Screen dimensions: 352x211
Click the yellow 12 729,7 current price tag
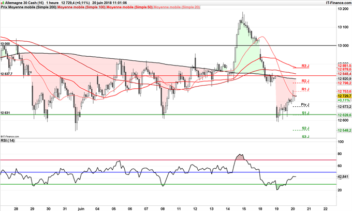[x=345, y=96]
